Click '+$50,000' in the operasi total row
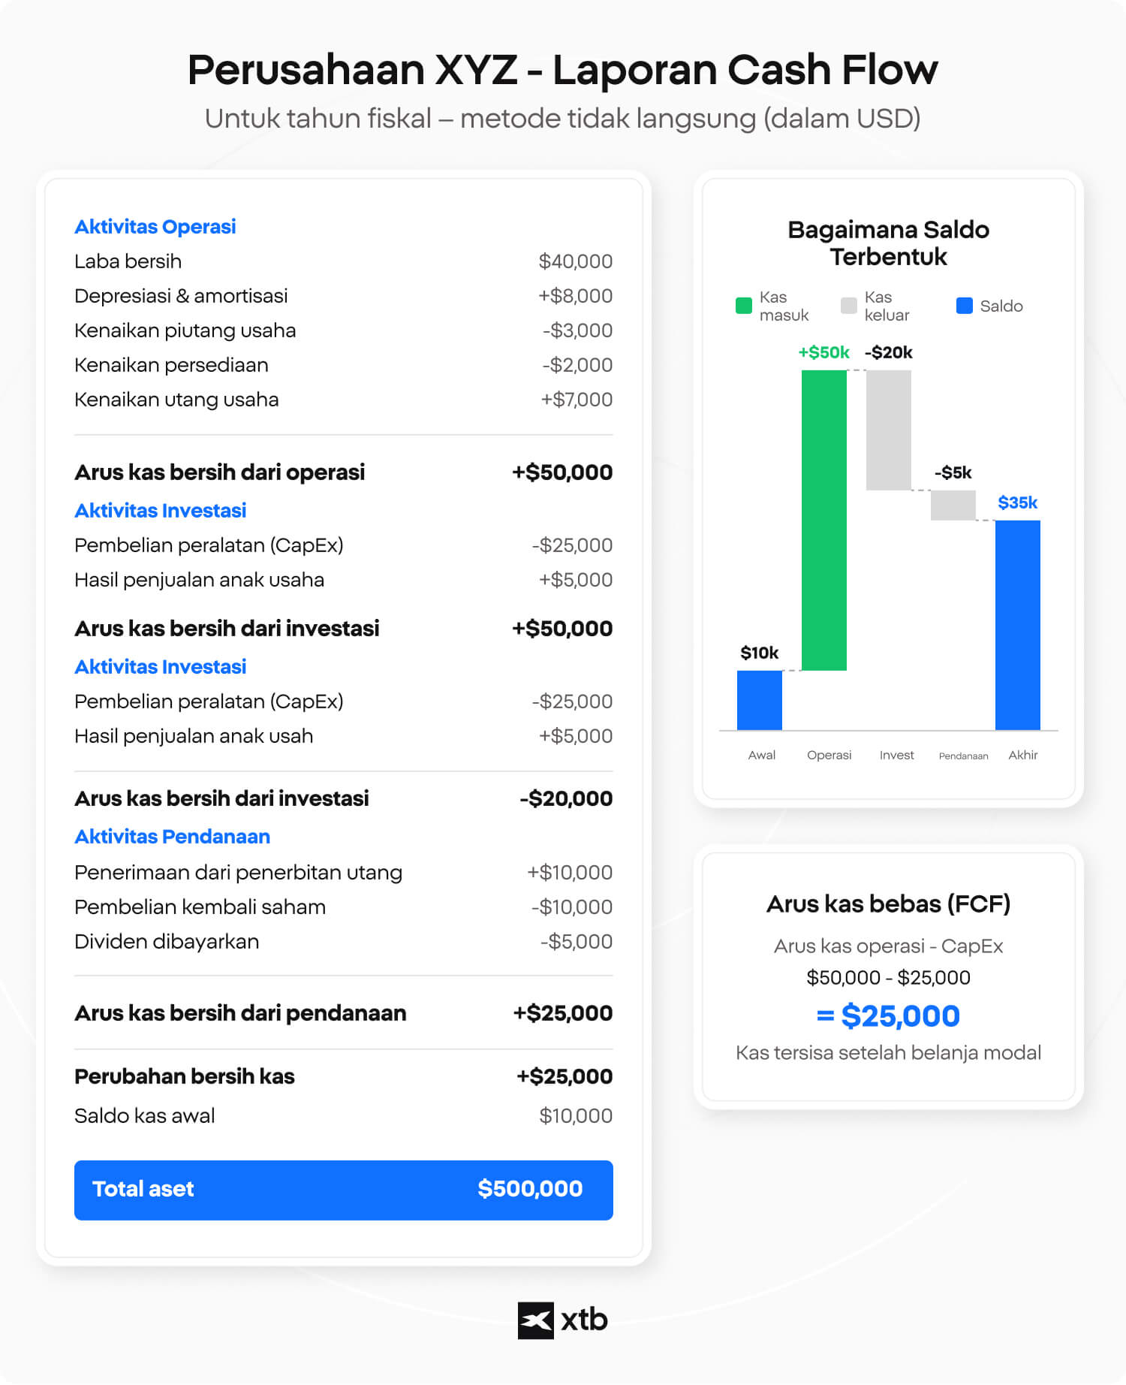Screen dimensions: 1126x1385 point(562,472)
